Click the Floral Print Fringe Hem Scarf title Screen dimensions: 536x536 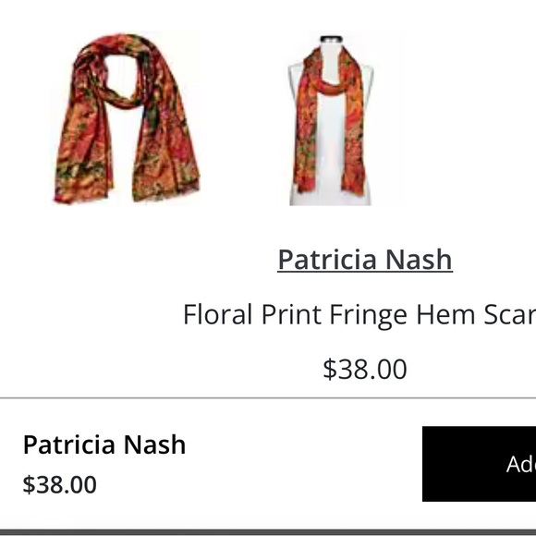pos(359,315)
